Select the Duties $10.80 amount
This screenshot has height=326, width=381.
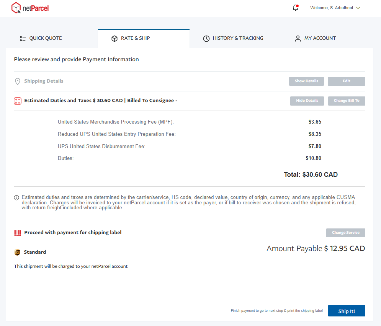pyautogui.click(x=314, y=158)
